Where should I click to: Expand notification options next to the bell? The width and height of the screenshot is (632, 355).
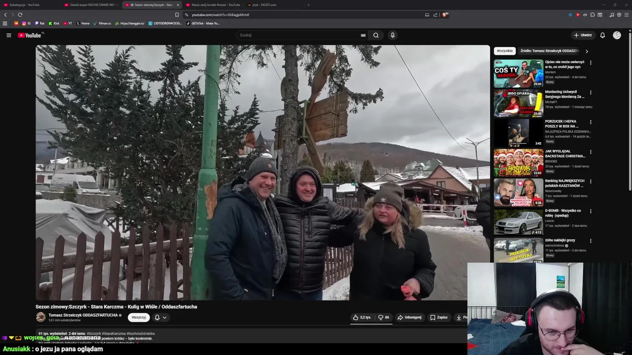point(164,318)
